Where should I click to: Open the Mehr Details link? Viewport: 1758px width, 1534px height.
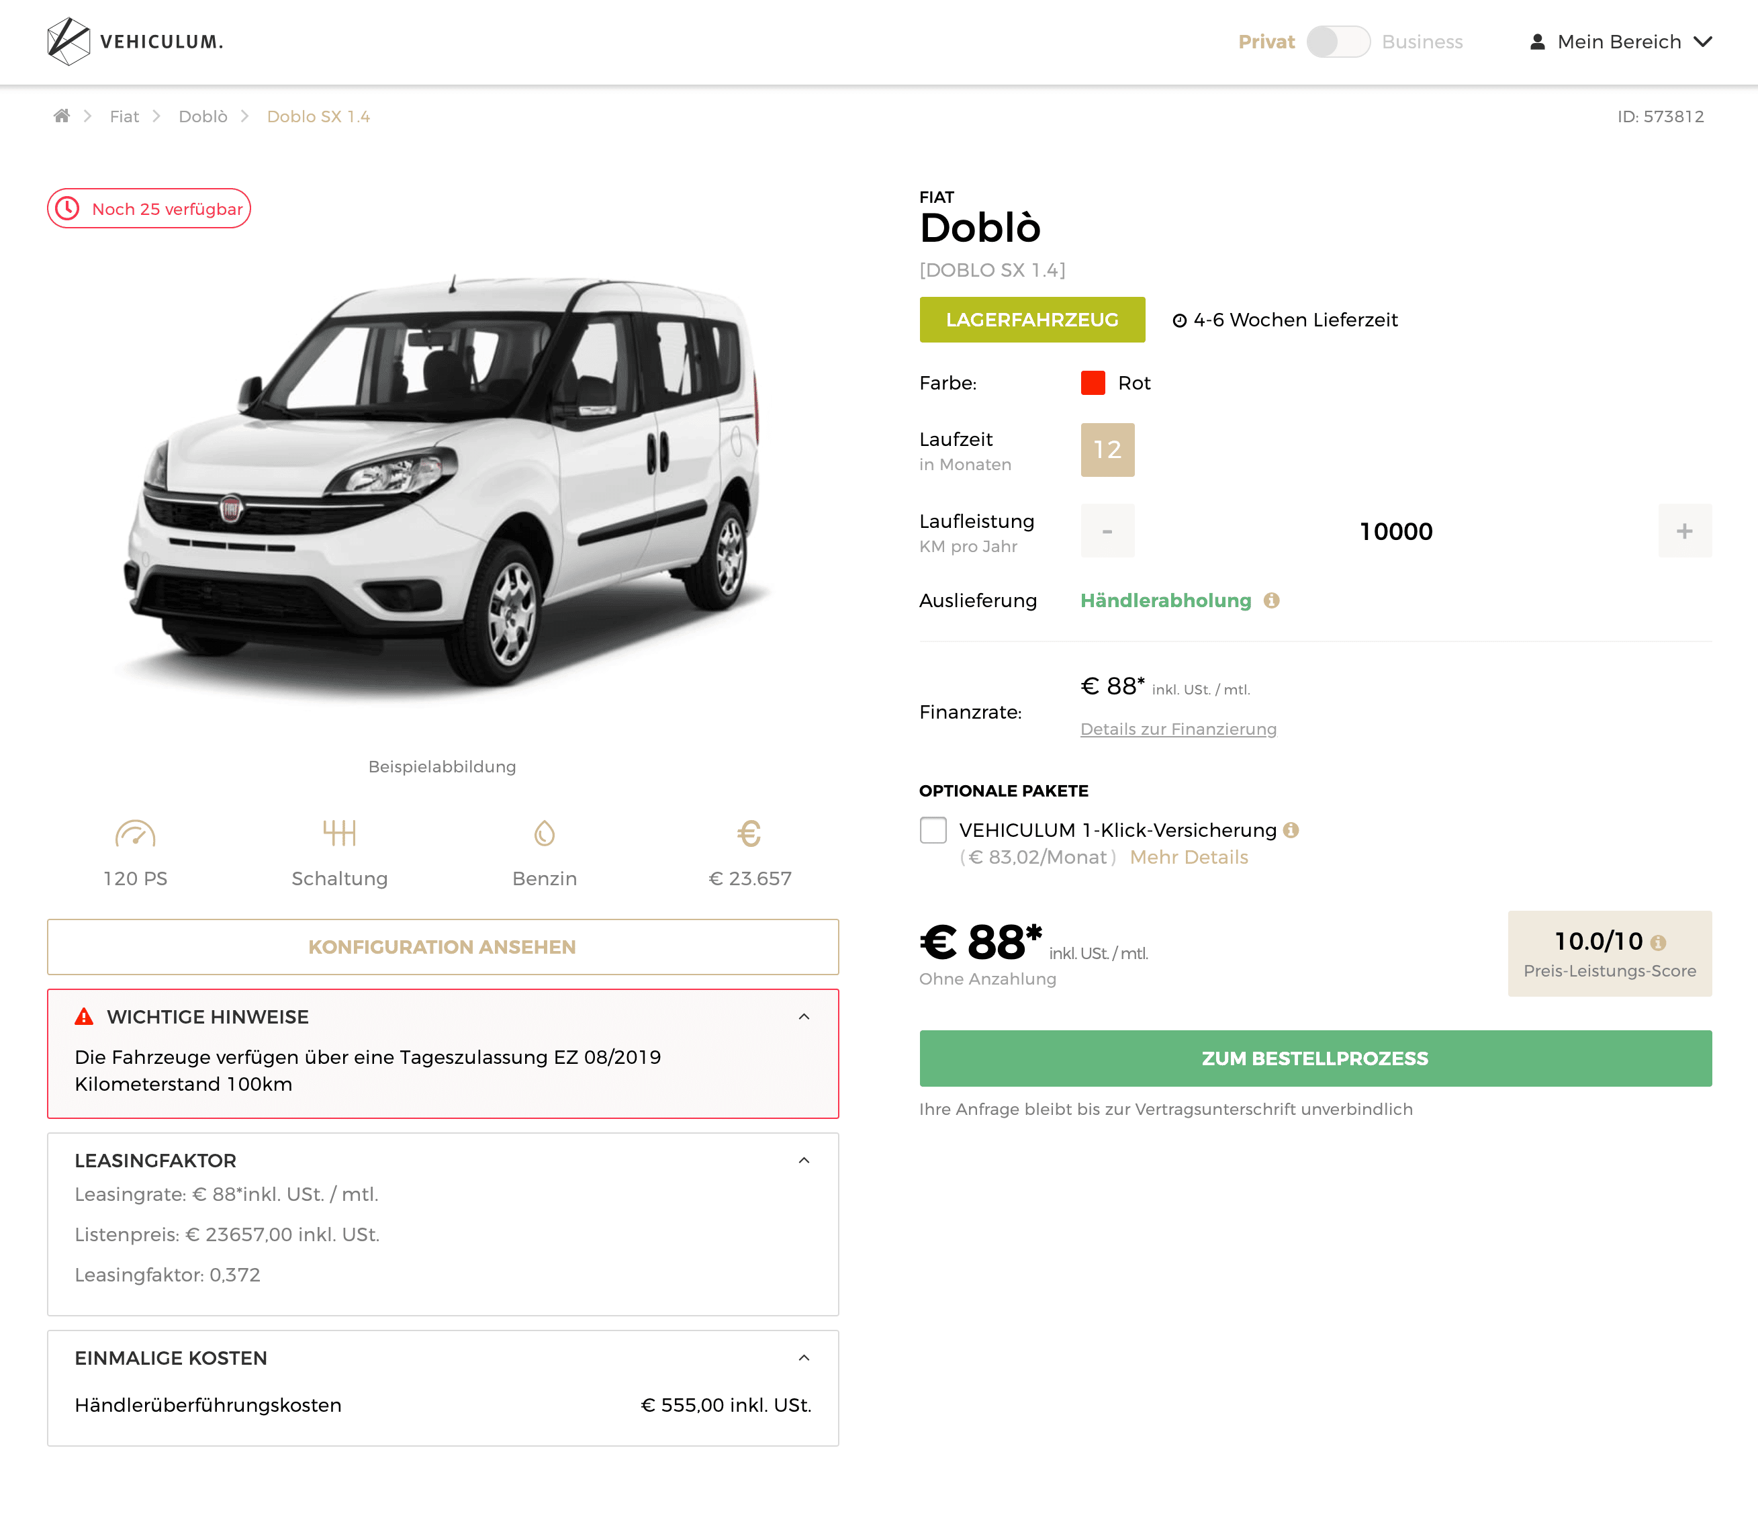(x=1189, y=857)
